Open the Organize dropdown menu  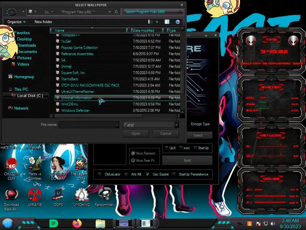pyautogui.click(x=16, y=22)
